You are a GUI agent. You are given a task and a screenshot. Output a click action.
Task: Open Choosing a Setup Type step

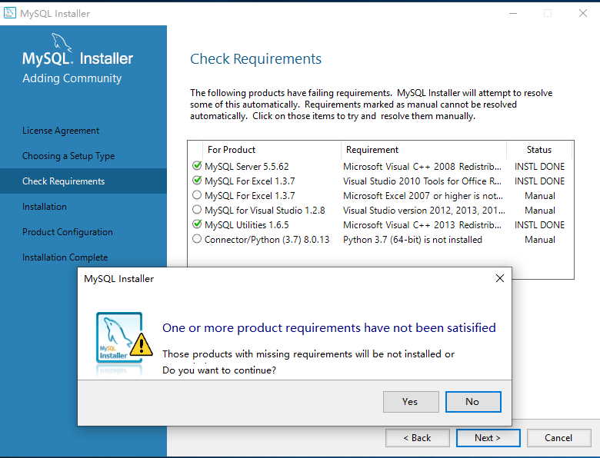tap(68, 156)
